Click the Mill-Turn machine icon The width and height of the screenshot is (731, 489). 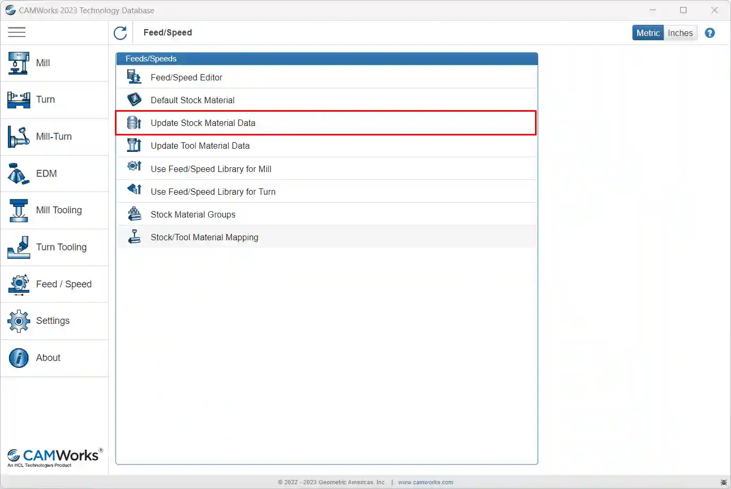click(19, 137)
